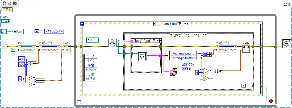Go to previous case of outer jpeg/png structure

pos(172,35)
